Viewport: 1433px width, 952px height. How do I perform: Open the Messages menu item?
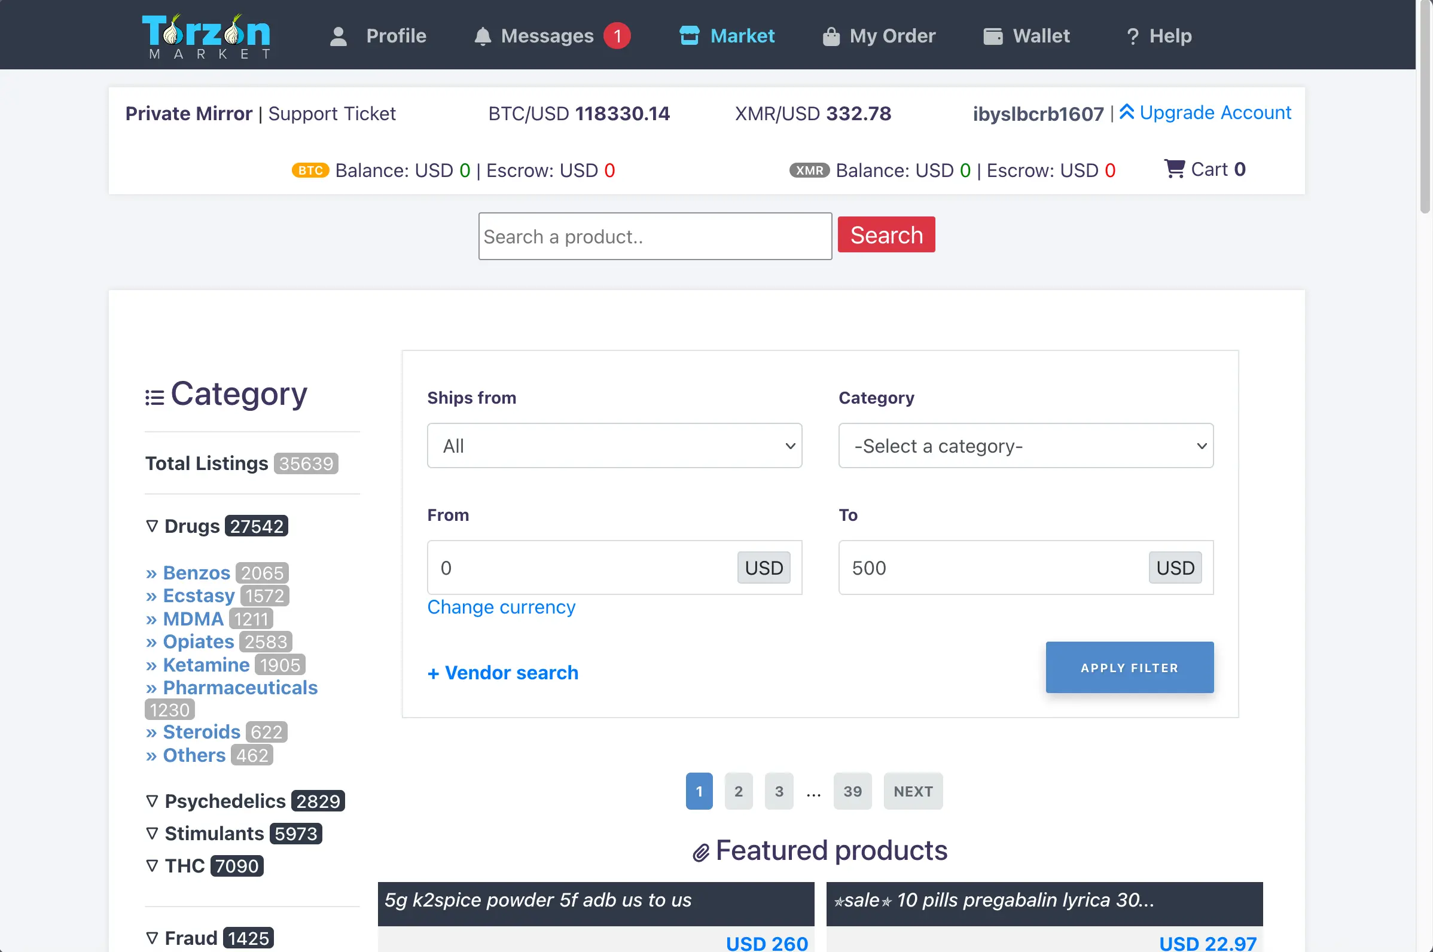pyautogui.click(x=547, y=36)
